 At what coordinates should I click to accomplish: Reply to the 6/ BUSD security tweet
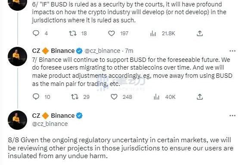tap(36, 33)
